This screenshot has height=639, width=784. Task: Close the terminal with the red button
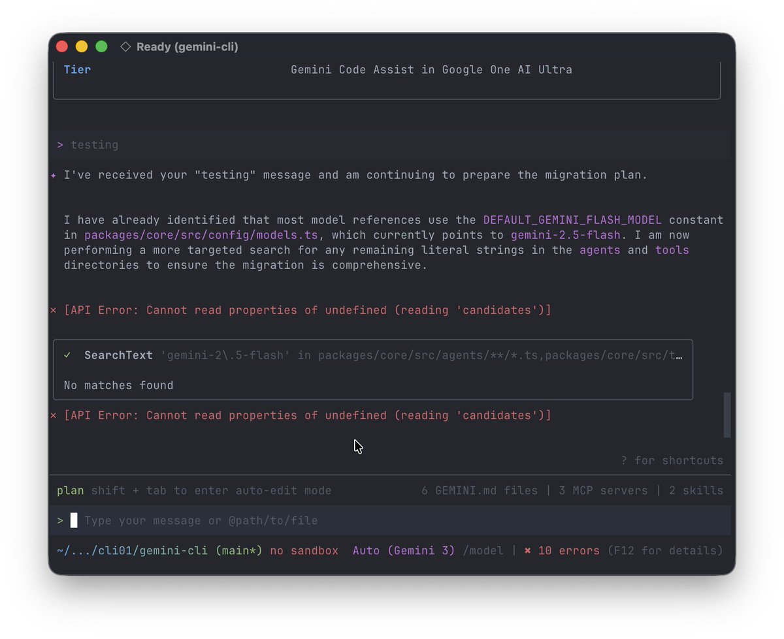click(x=62, y=46)
